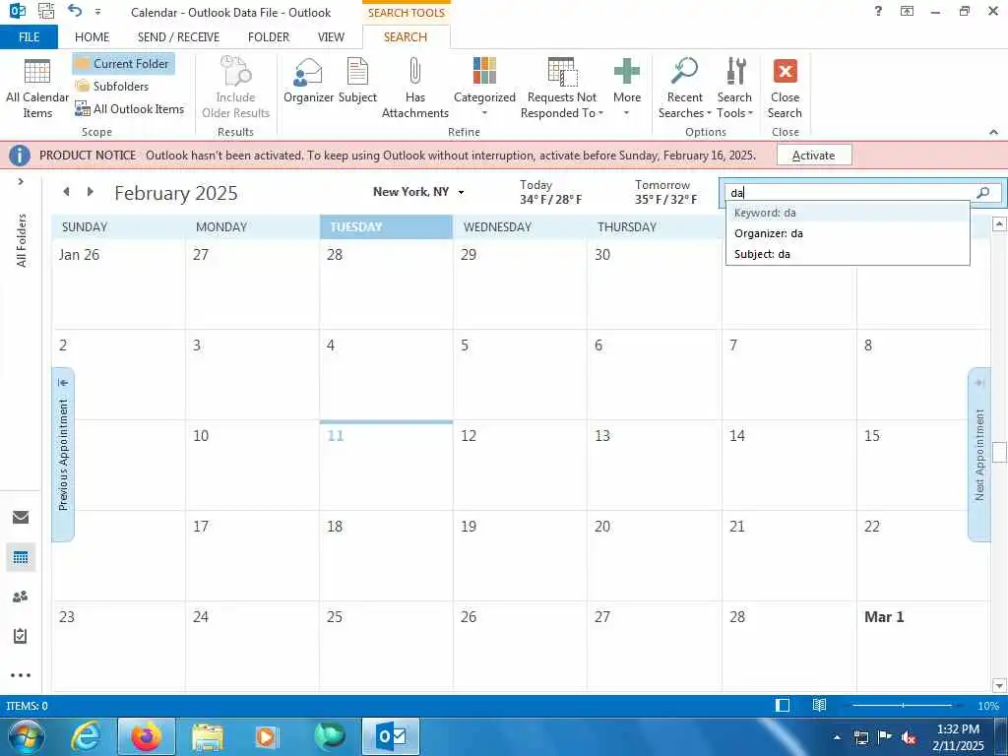Expand the All Folders pane chevron
1008x756 pixels.
[21, 182]
